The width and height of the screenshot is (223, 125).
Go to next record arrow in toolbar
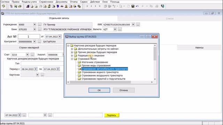point(95,6)
